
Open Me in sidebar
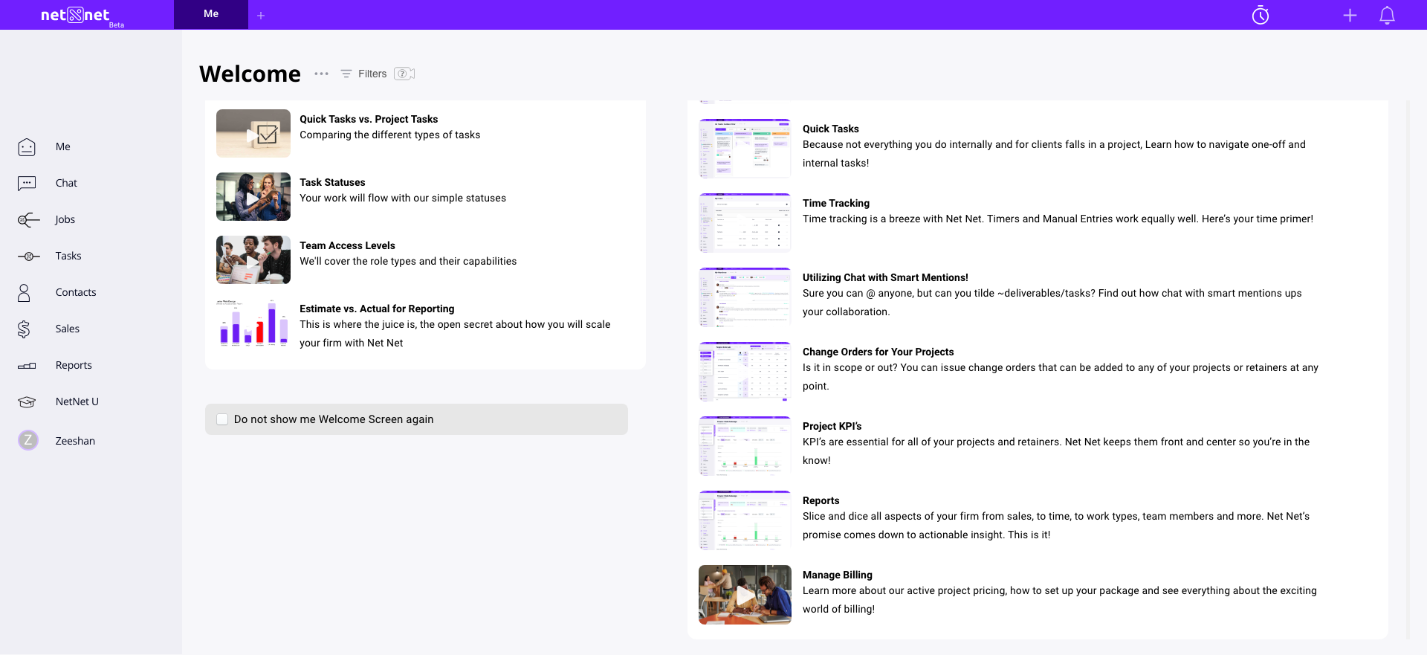(x=63, y=147)
